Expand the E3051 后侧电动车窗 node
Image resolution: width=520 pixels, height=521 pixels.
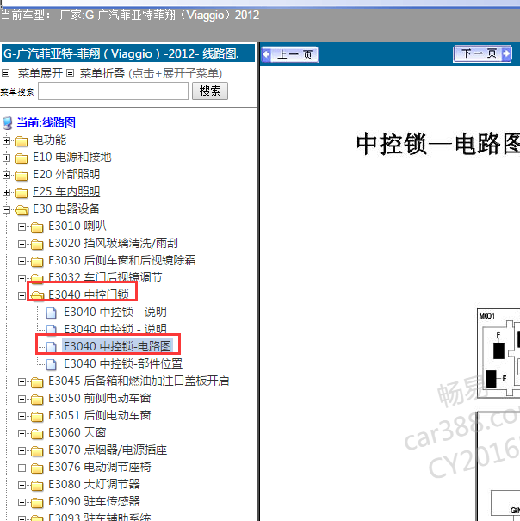[22, 417]
